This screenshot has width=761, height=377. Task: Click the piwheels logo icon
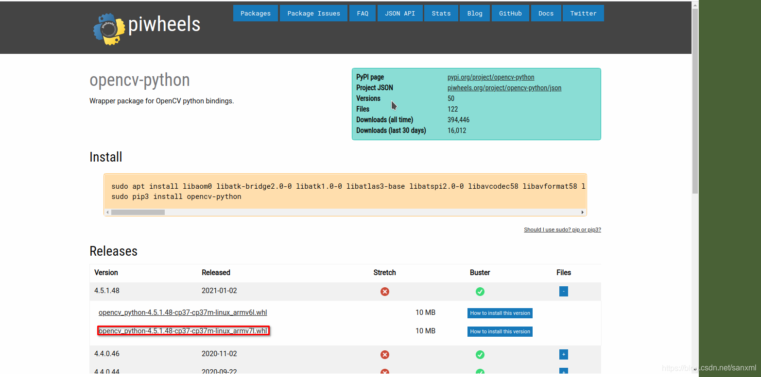109,29
